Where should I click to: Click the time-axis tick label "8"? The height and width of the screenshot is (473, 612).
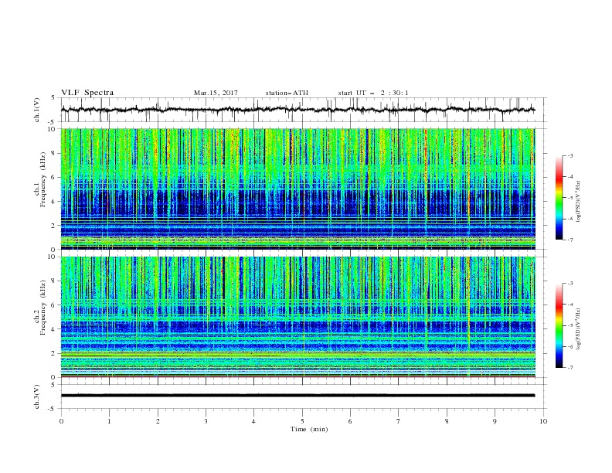(447, 421)
